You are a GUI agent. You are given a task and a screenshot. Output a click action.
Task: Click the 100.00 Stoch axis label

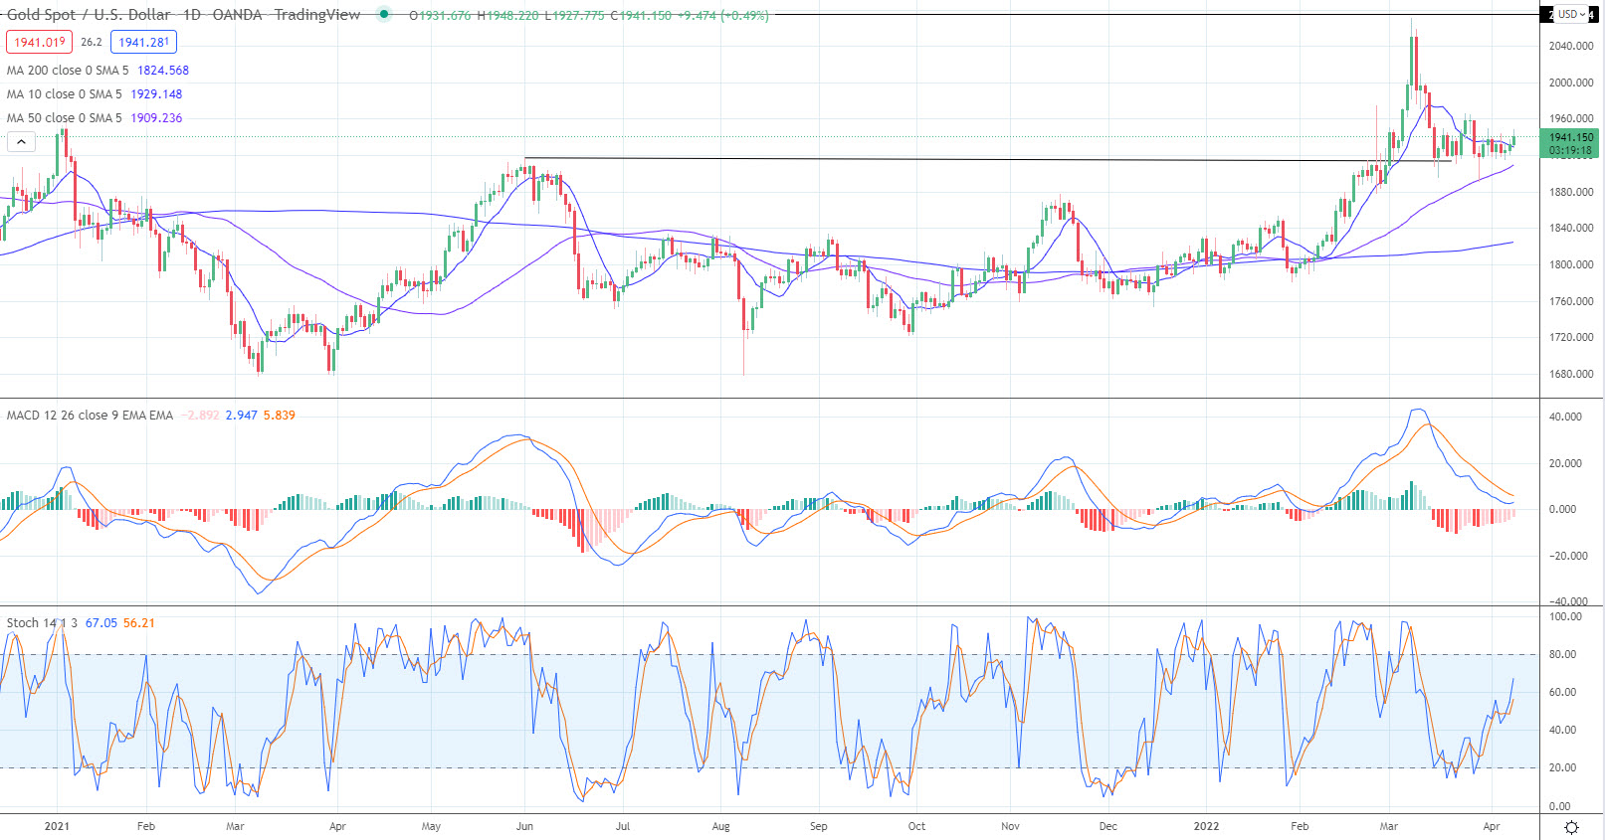pyautogui.click(x=1566, y=616)
